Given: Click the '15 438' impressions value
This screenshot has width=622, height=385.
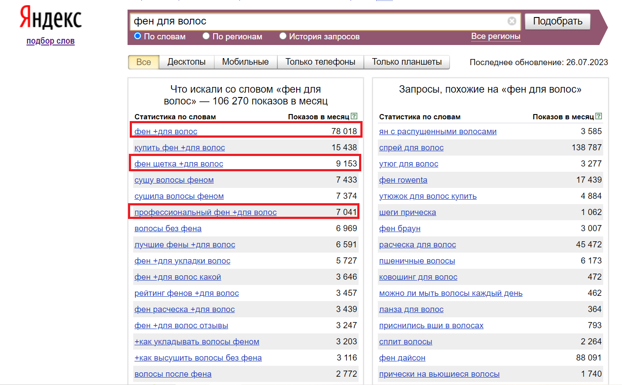Looking at the screenshot, I should click(x=344, y=147).
